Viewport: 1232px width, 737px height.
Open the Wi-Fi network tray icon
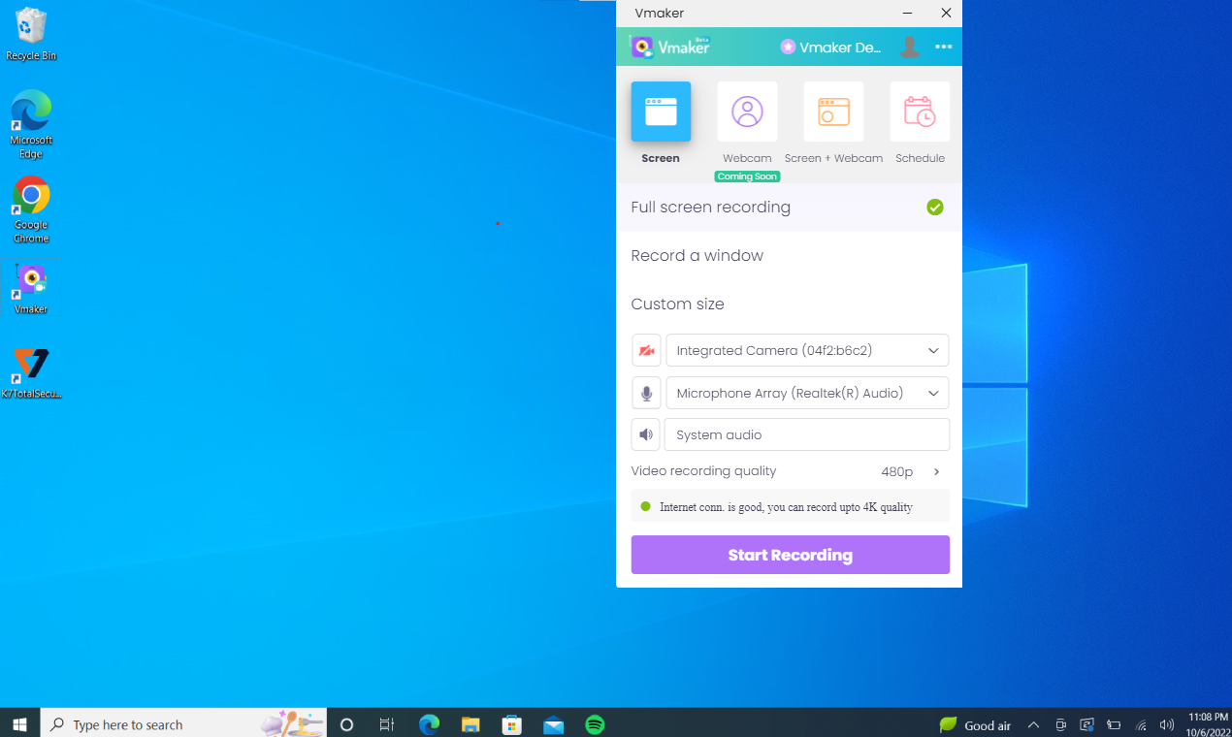pyautogui.click(x=1142, y=725)
